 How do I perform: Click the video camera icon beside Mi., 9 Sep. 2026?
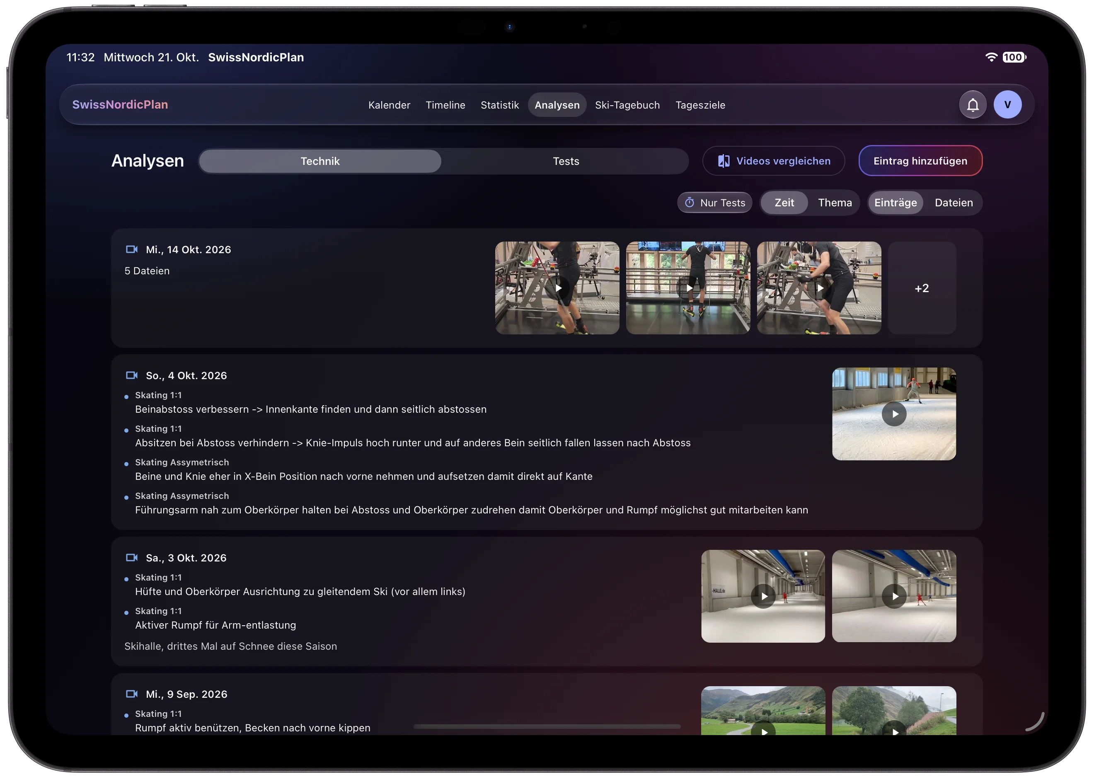click(x=131, y=694)
